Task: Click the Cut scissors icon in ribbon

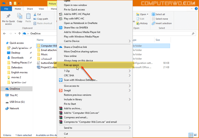Action: 35,14
